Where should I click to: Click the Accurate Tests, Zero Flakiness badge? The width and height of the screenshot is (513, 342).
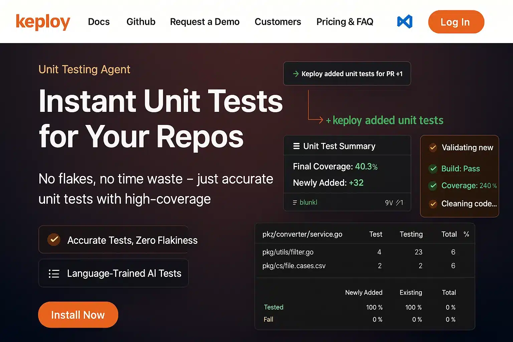point(114,239)
